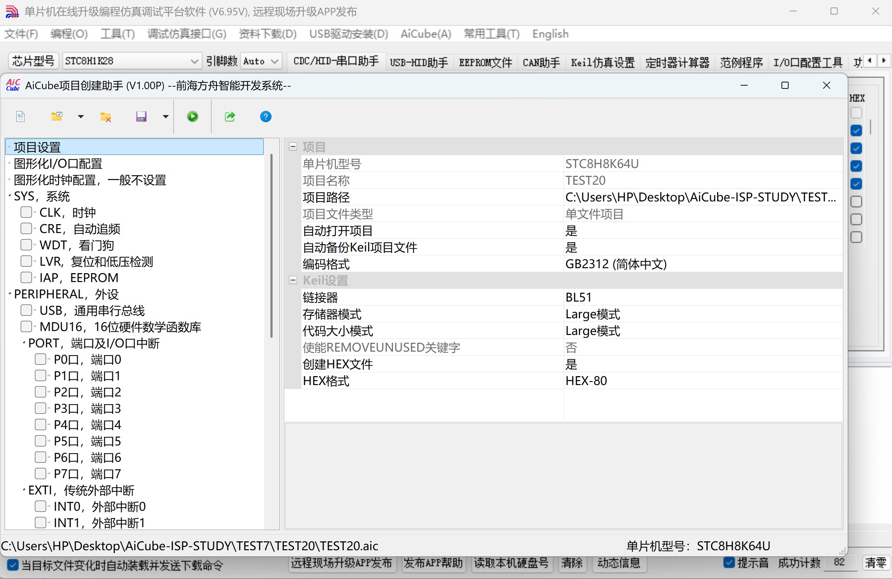Screen dimensions: 892x579
Task: Enable the IAP，EEPROM checkbox
Action: (26, 277)
